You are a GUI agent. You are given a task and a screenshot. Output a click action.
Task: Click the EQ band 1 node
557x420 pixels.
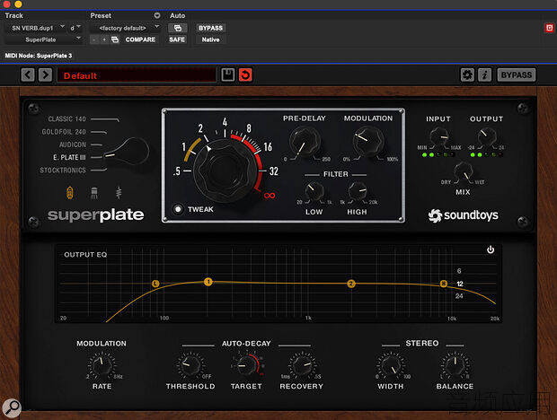pos(208,282)
